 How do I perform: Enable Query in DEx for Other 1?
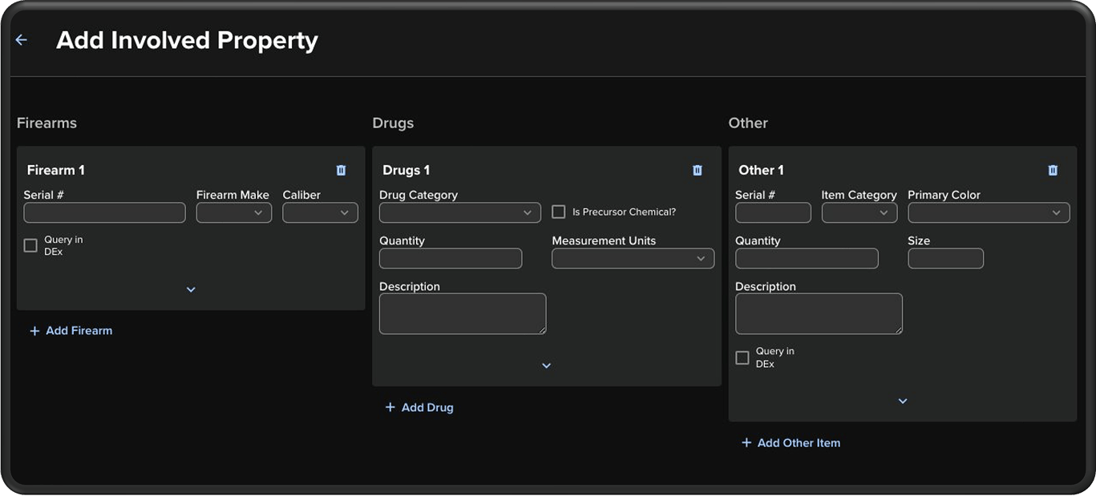[x=742, y=357]
